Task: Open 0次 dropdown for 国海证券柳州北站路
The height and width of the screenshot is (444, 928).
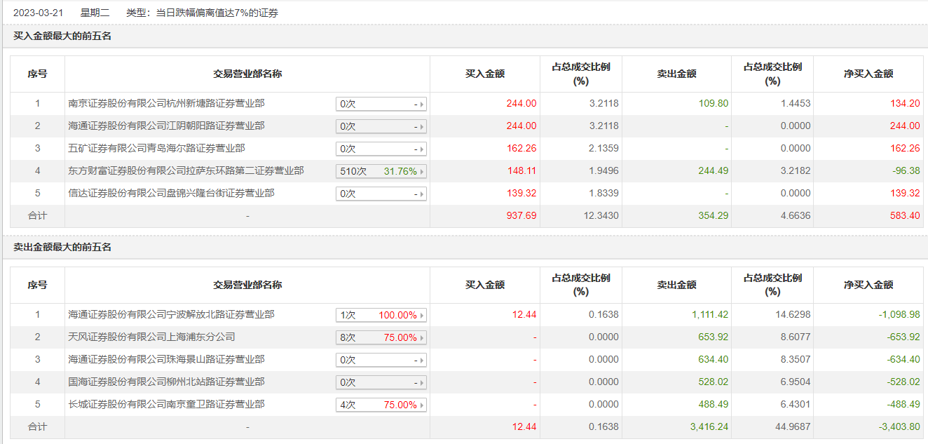Action: (381, 383)
